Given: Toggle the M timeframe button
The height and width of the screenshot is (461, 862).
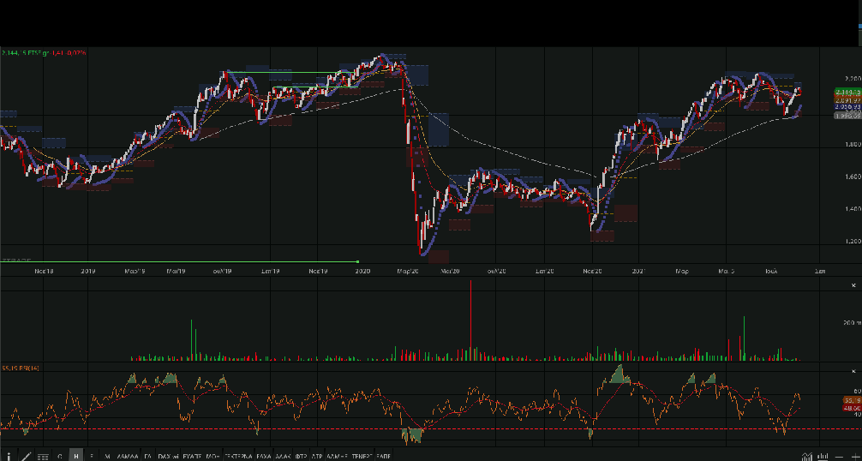Looking at the screenshot, I should pyautogui.click(x=107, y=456).
